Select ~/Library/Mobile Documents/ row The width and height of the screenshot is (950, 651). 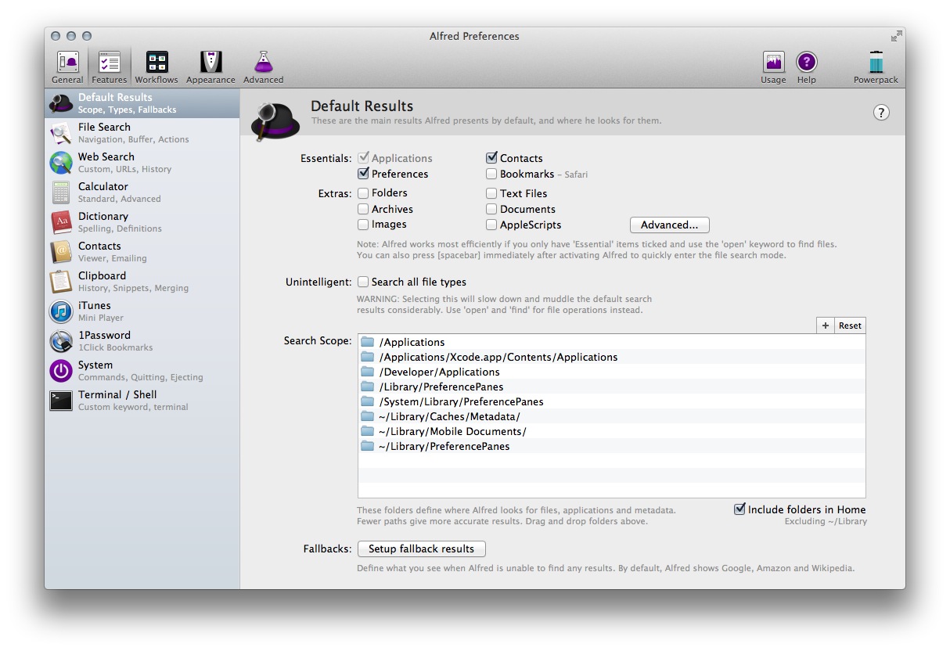[x=612, y=431]
